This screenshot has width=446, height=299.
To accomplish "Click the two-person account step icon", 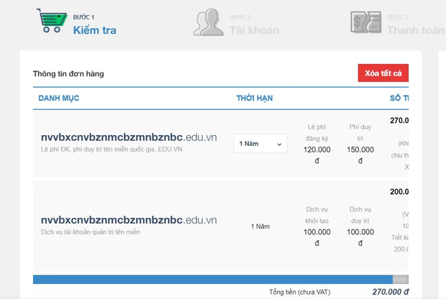I will pos(208,22).
